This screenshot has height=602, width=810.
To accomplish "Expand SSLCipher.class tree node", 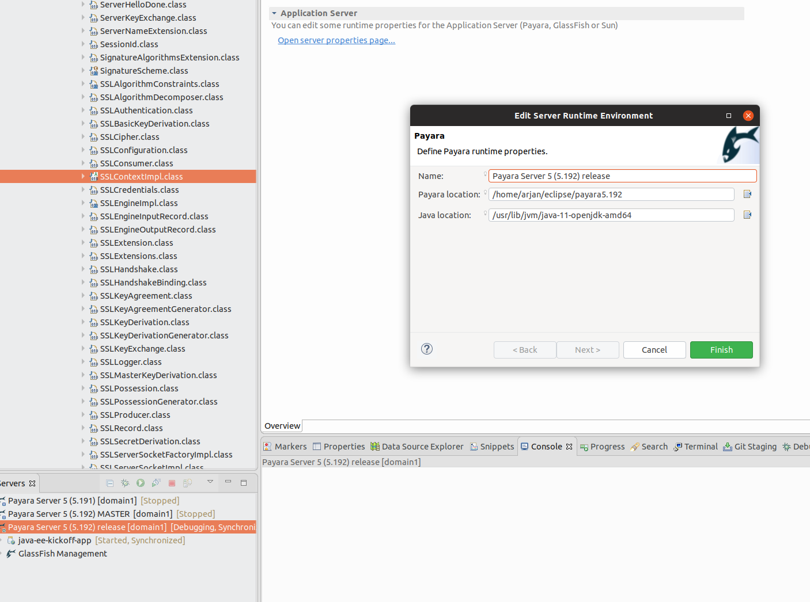I will (83, 137).
